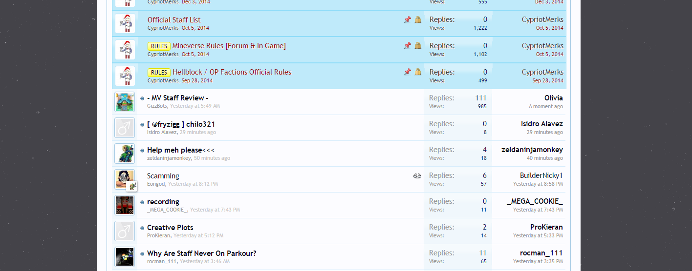Viewport: 692px width, 271px height.
Task: Open last poster _MEGA_COOKIE_ profile
Action: tap(535, 201)
